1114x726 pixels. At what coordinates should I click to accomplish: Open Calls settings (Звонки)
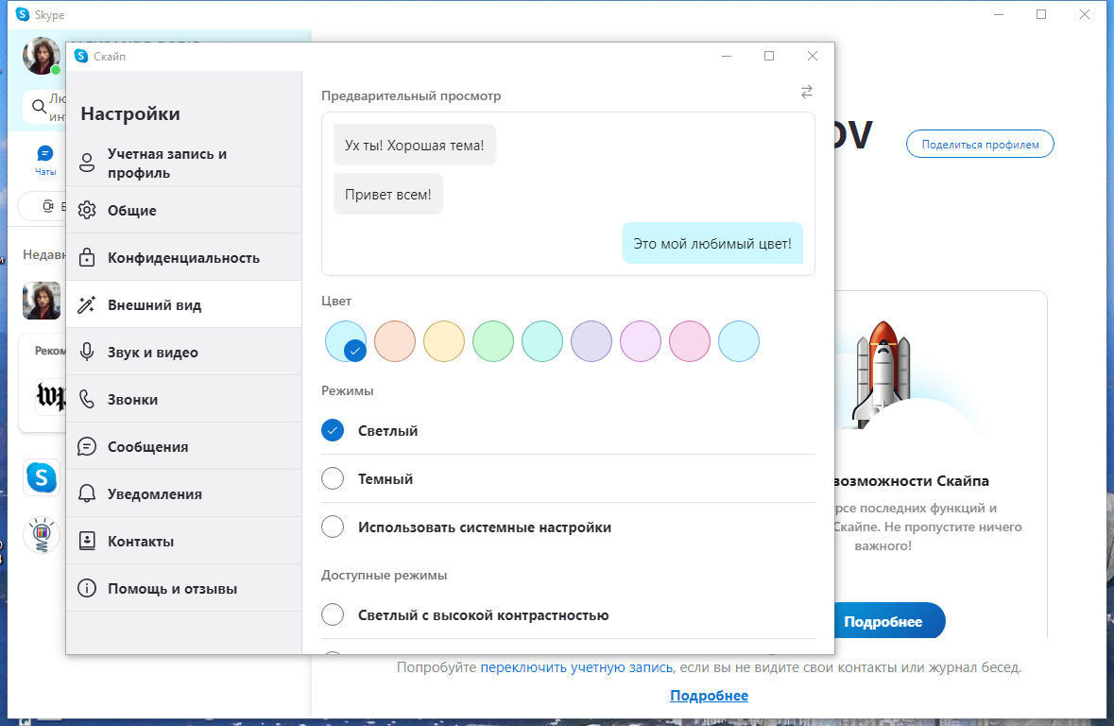click(184, 400)
